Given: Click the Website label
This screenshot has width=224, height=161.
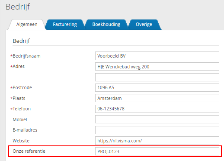Looking at the screenshot, I should pyautogui.click(x=21, y=141).
